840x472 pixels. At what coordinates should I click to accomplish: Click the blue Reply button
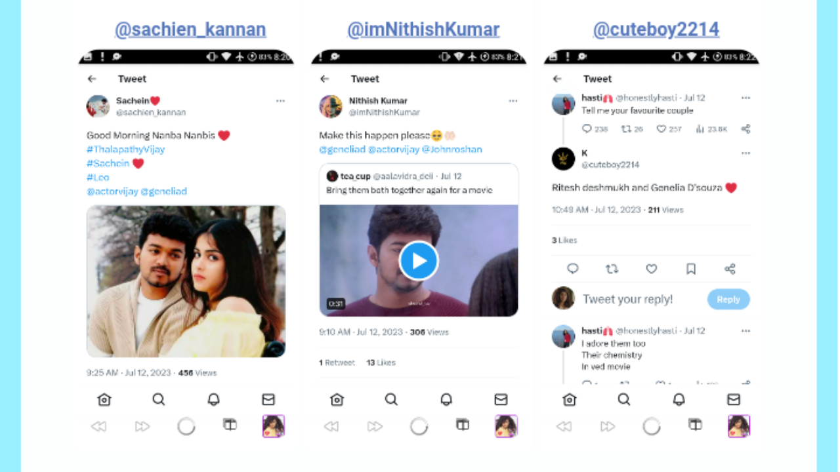coord(728,300)
